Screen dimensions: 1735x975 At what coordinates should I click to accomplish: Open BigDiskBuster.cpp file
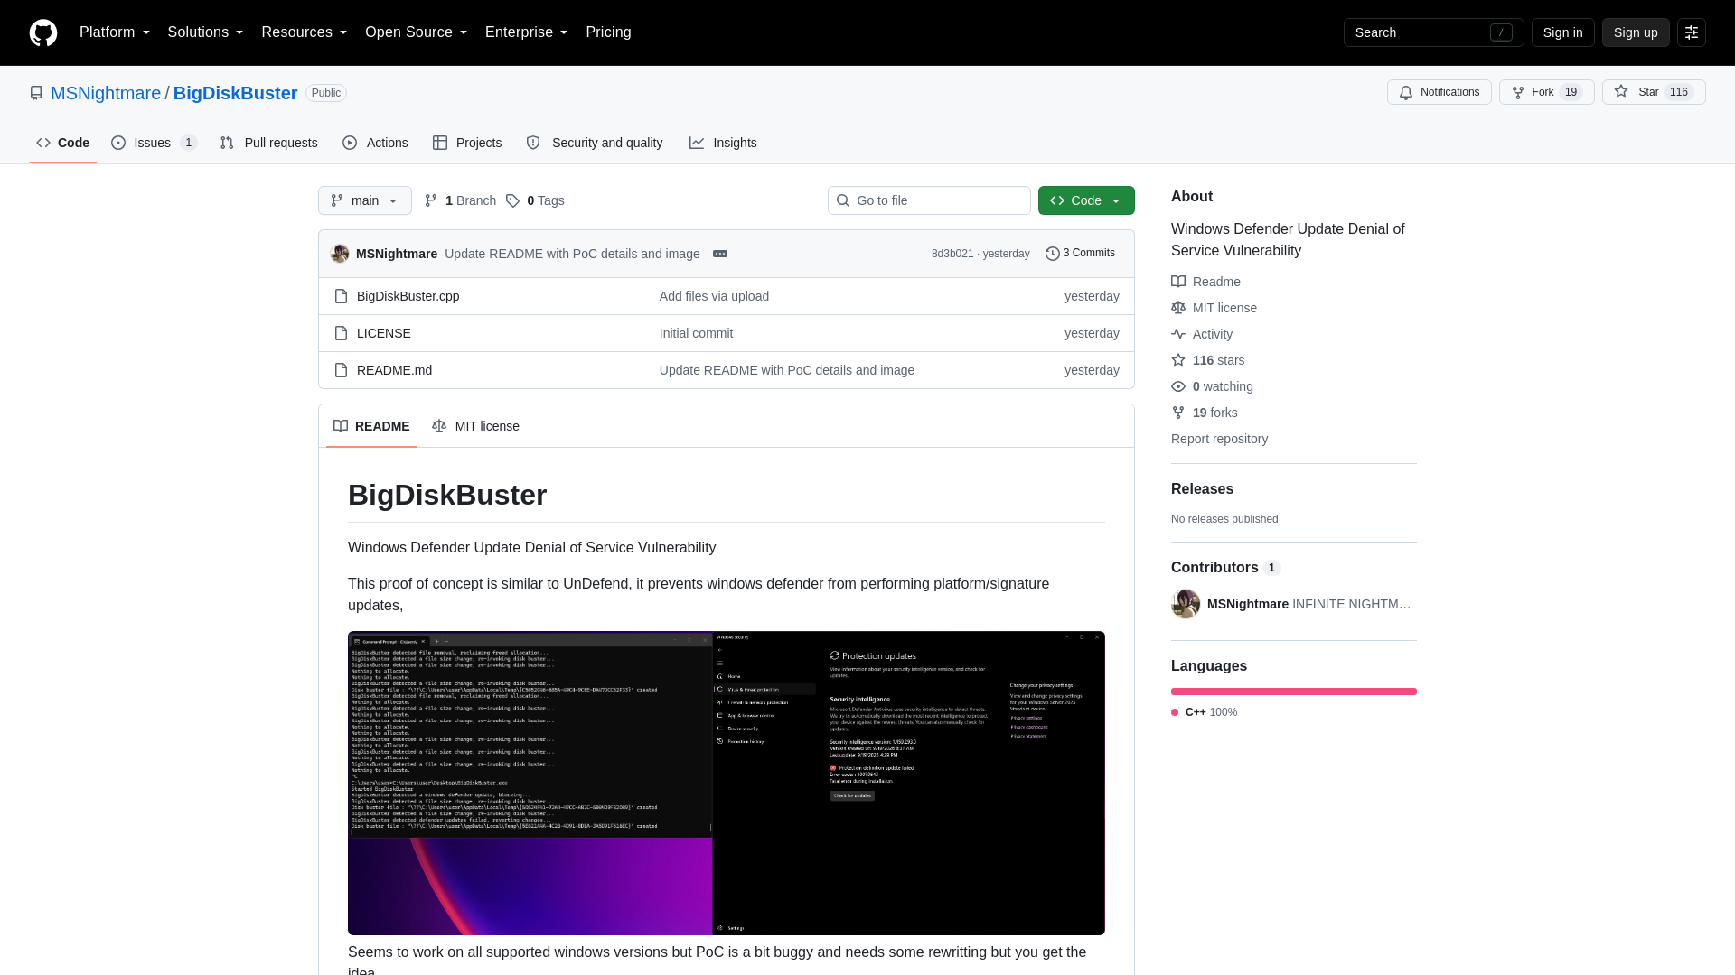click(408, 296)
